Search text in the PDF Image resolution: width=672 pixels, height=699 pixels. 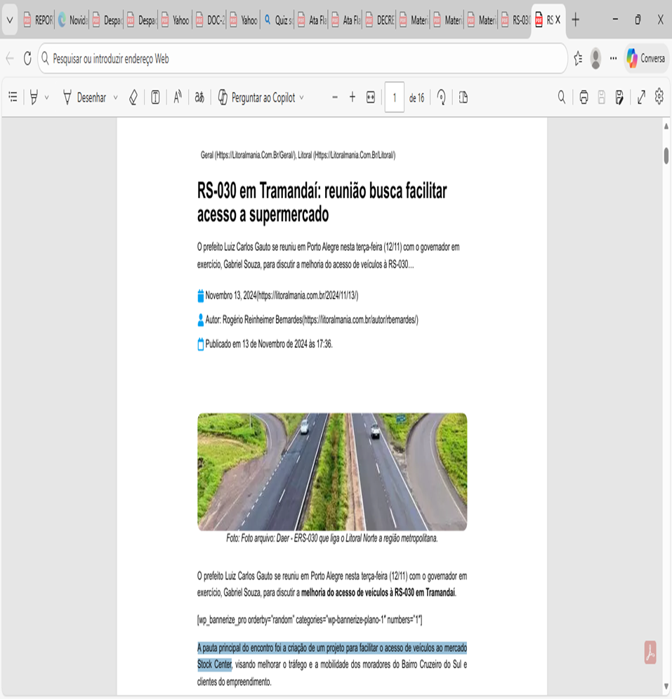[x=561, y=98]
